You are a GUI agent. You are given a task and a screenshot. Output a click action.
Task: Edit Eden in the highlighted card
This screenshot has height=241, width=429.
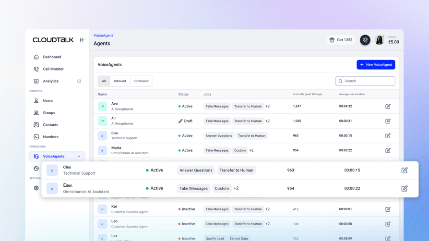[x=405, y=188]
